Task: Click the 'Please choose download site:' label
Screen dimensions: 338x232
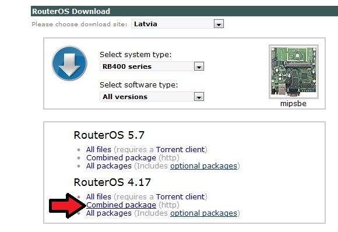Action: (79, 24)
